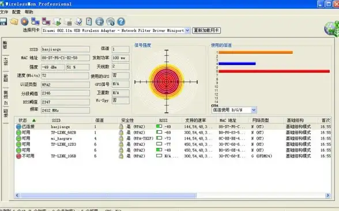Open the 配置 menu
Image resolution: width=339 pixels, height=211 pixels.
point(16,12)
